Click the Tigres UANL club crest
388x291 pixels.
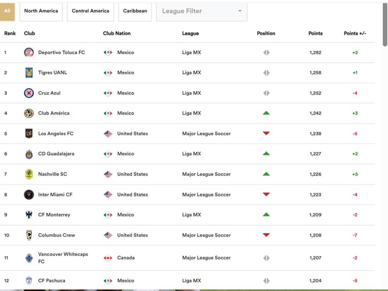click(29, 73)
